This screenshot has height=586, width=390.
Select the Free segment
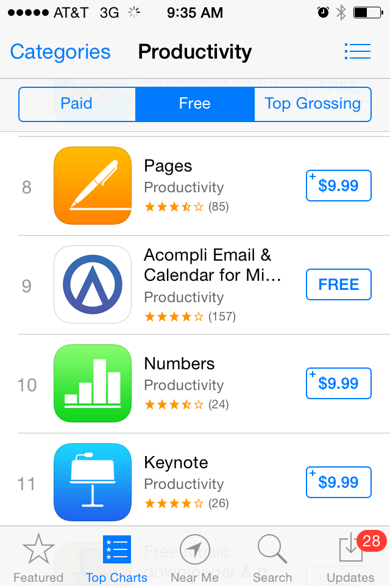pos(195,104)
